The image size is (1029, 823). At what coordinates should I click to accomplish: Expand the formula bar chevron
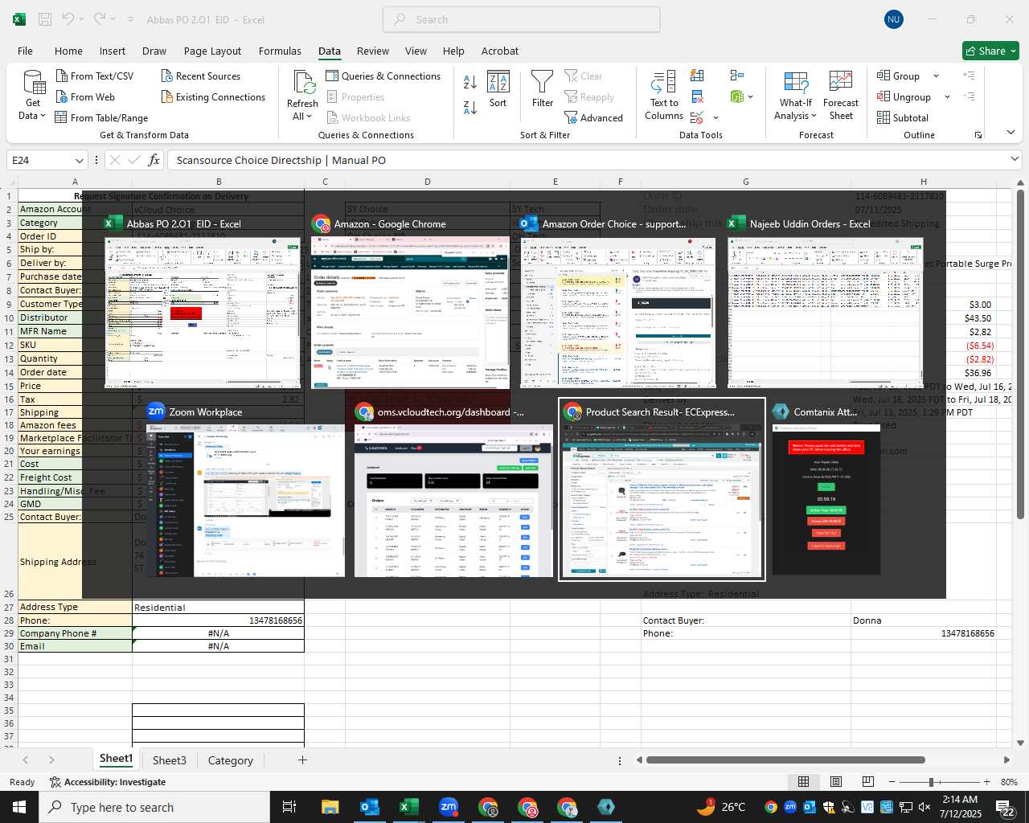[1014, 159]
